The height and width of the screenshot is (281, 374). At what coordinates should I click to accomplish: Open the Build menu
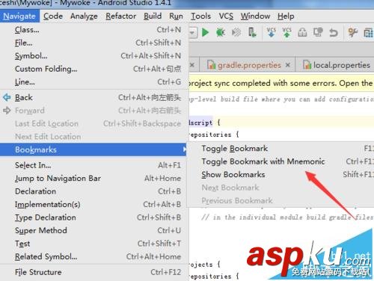(153, 16)
